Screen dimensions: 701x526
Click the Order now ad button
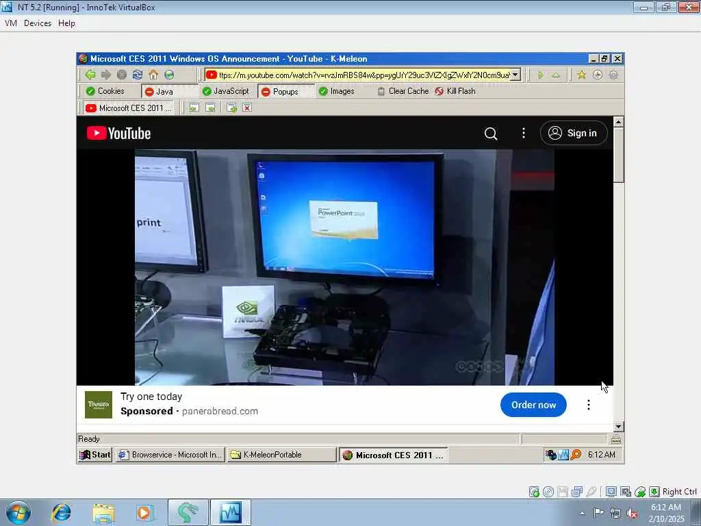(533, 405)
